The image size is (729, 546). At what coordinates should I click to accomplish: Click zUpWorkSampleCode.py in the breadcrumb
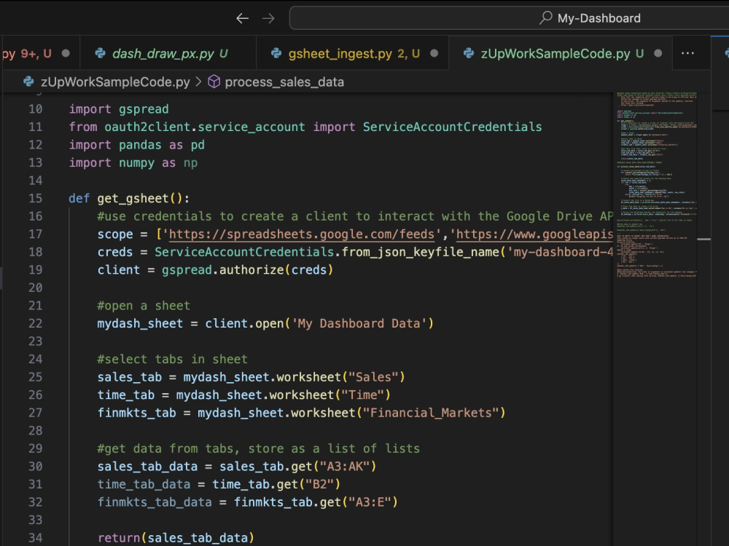point(115,82)
